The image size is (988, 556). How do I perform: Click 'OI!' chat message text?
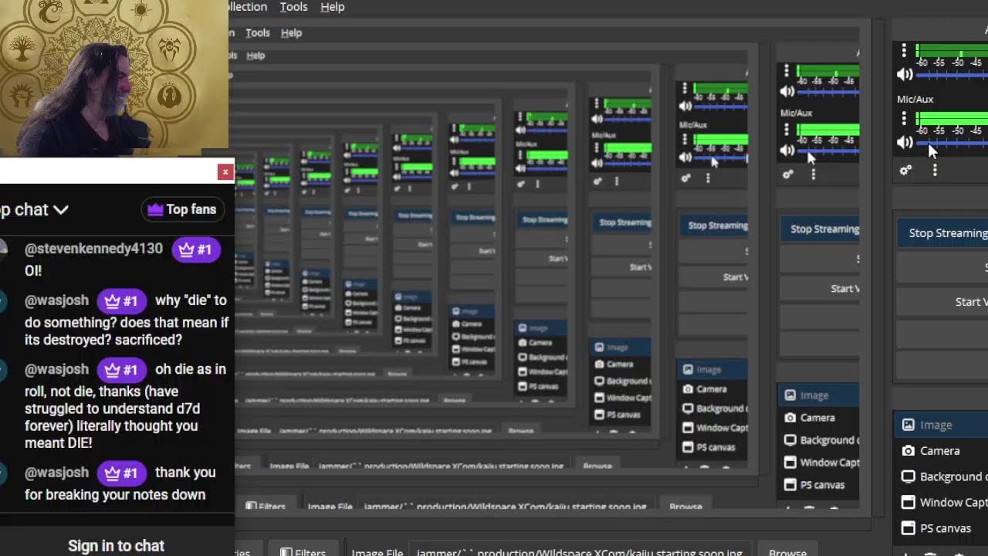pos(33,271)
